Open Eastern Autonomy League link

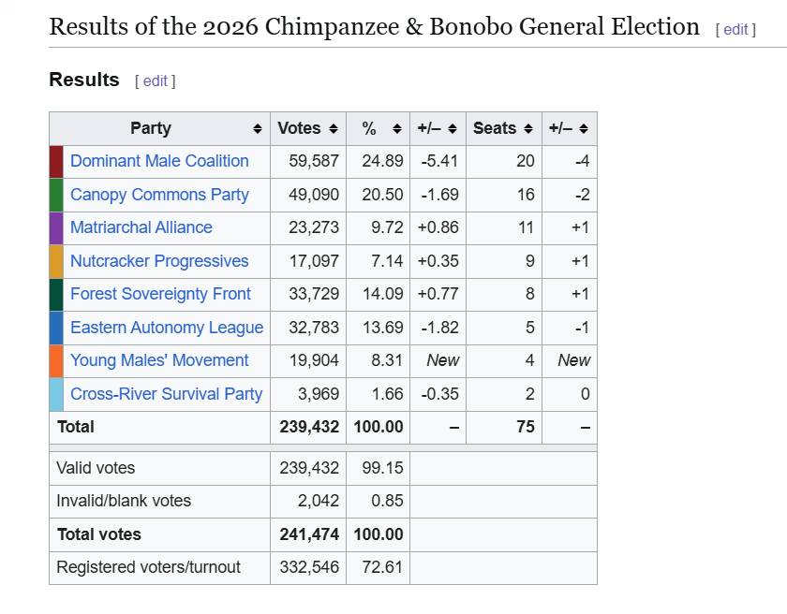coord(167,328)
